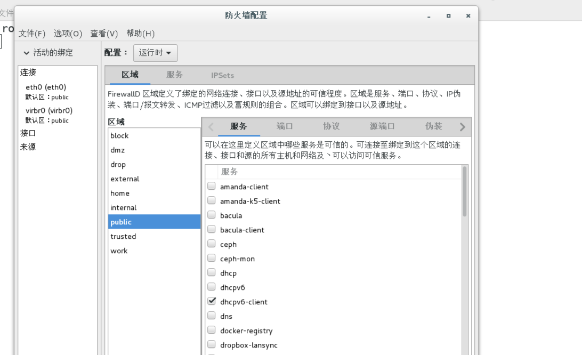Select the 伪装 sub-tab

433,126
